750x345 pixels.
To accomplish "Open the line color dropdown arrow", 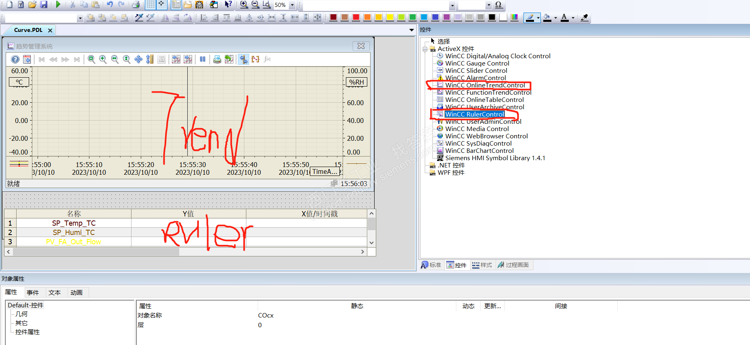I will click(x=538, y=18).
